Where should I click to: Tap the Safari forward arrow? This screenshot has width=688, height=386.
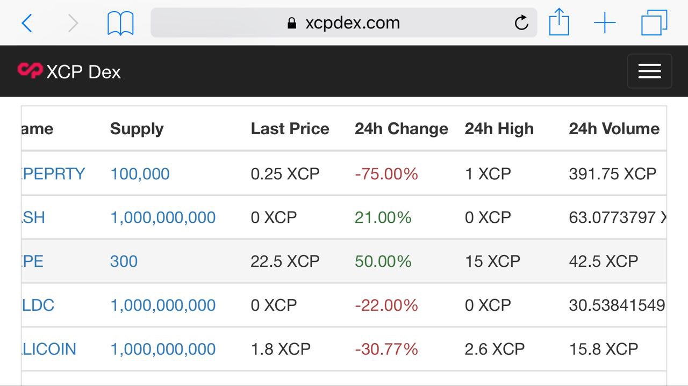tap(73, 23)
